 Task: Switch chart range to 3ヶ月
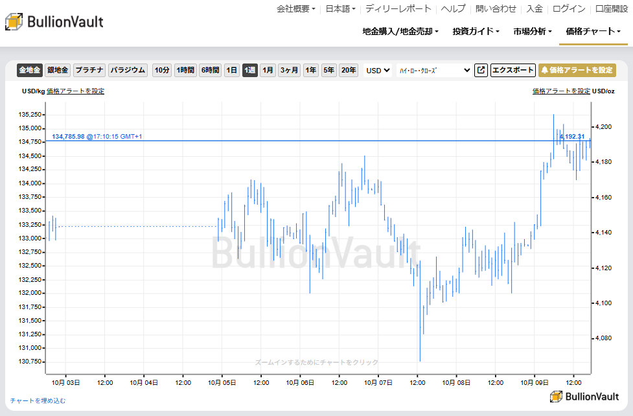click(x=289, y=70)
